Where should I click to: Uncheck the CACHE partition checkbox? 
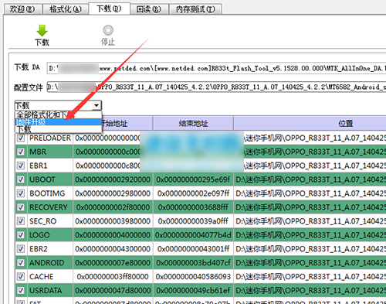(x=21, y=277)
